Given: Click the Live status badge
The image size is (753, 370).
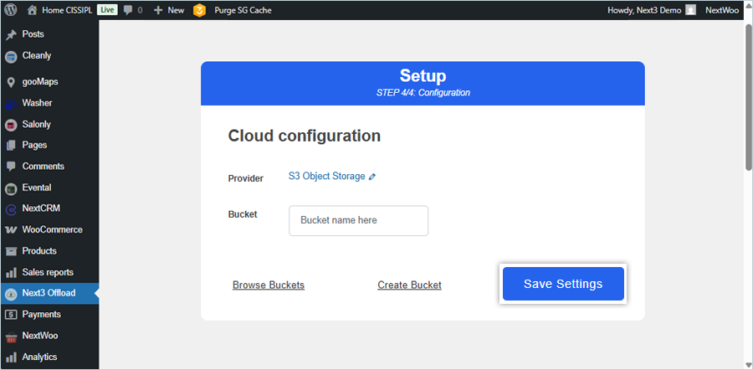Looking at the screenshot, I should click(106, 10).
